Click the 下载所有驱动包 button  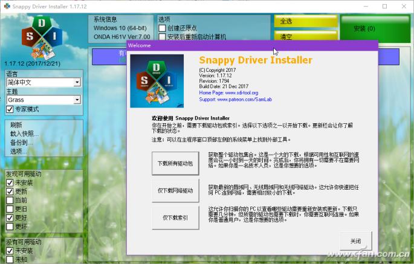(x=175, y=164)
